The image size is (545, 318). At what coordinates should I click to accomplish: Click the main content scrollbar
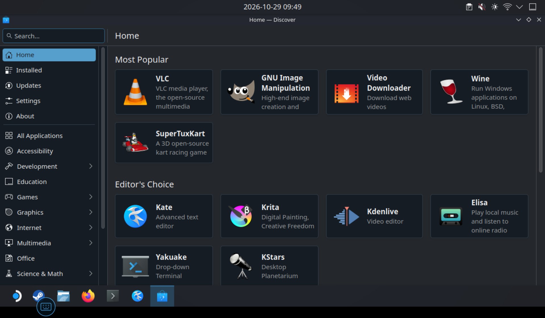point(540,110)
